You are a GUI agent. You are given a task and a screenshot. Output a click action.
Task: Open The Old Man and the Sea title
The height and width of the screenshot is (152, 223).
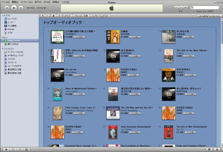137,108
